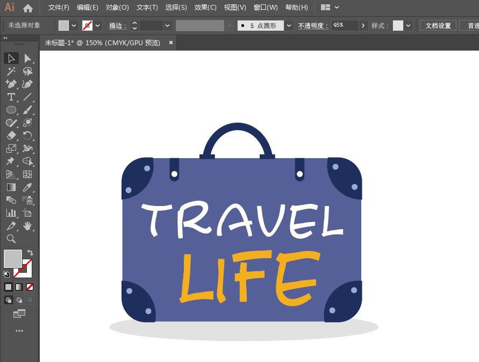Screen dimensions: 479x362
Task: Open the fill color dropdown
Action: 74,26
